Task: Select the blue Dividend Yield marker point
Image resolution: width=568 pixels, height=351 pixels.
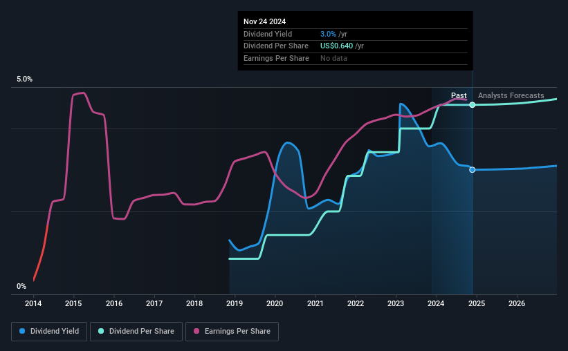Action: pyautogui.click(x=473, y=170)
